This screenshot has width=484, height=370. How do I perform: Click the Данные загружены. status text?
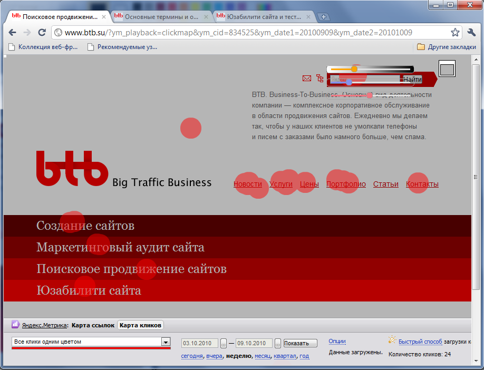click(x=355, y=352)
